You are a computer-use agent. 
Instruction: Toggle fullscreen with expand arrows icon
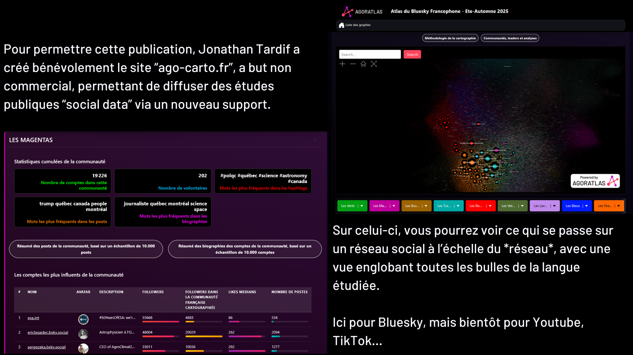(374, 64)
